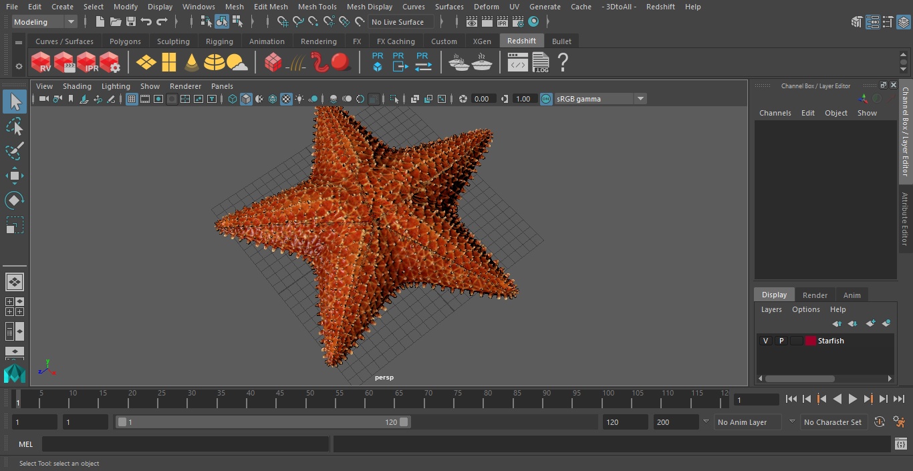This screenshot has height=471, width=913.
Task: Go to the start of playback range
Action: 791,399
